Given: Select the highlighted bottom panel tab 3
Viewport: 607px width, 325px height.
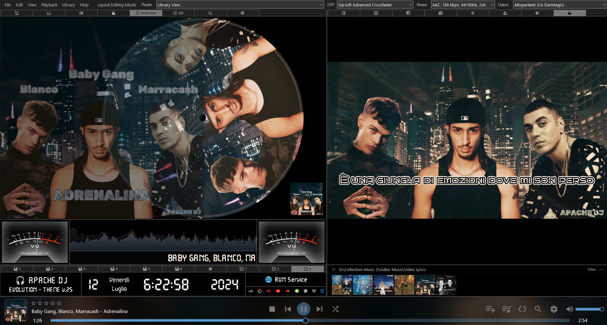Looking at the screenshot, I should 307,269.
